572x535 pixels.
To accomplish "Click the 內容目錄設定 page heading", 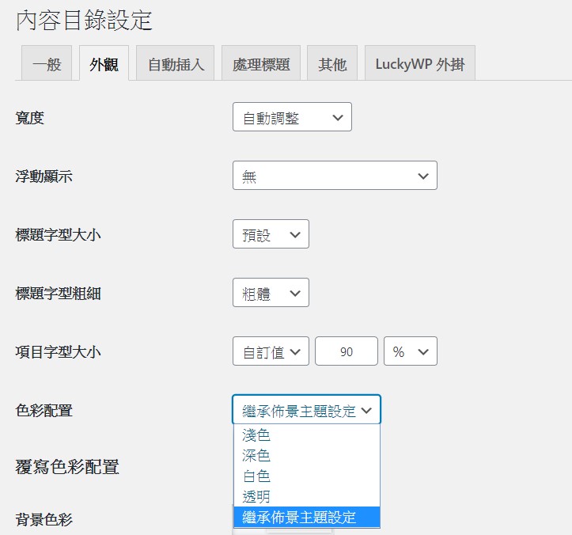I will click(x=84, y=20).
